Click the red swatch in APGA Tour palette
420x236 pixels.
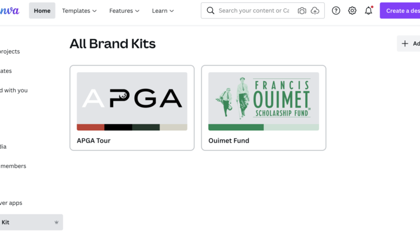(x=91, y=127)
